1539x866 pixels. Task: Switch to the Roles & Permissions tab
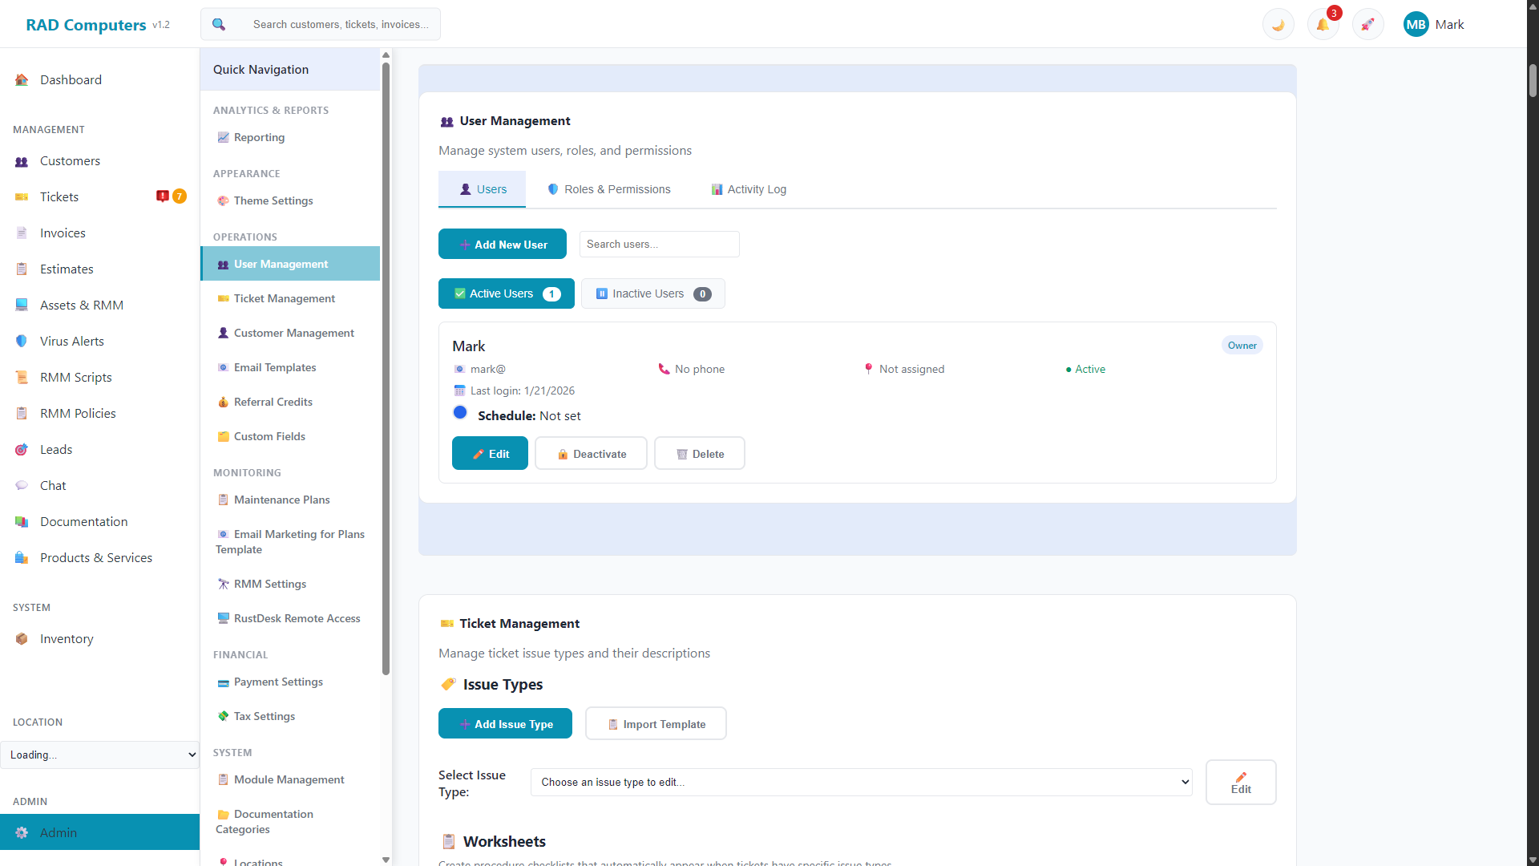(x=608, y=189)
